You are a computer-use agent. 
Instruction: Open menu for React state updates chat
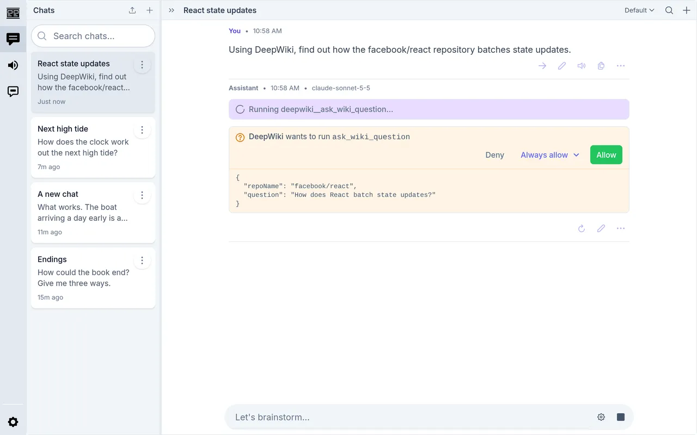(142, 65)
